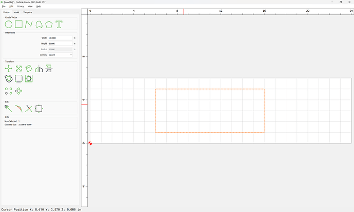Choose the Polyline drawing tool
The width and height of the screenshot is (354, 212).
pos(29,24)
